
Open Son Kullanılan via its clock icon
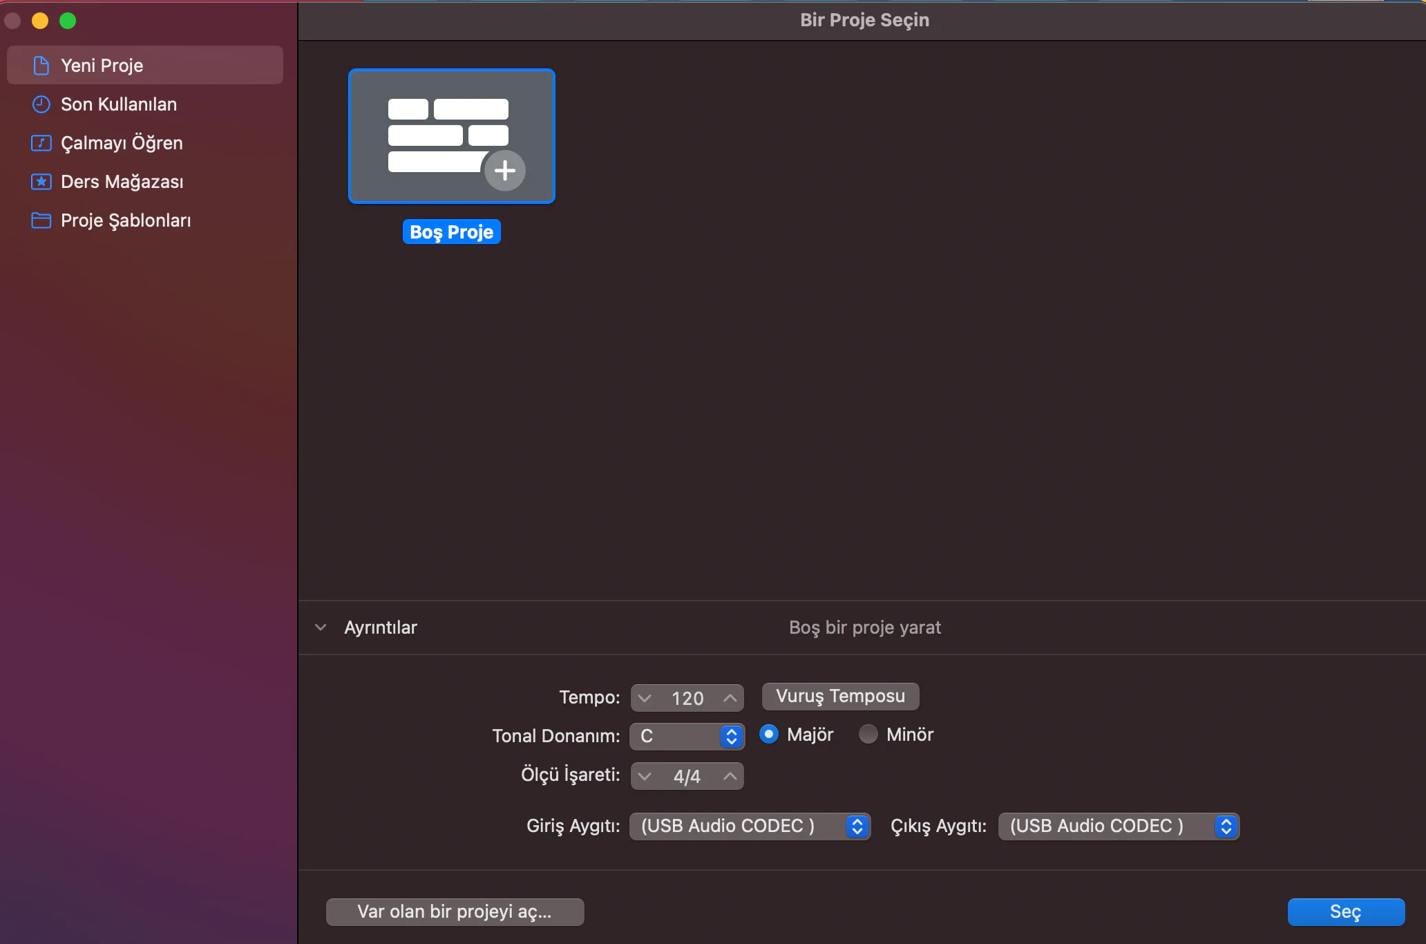pos(41,104)
